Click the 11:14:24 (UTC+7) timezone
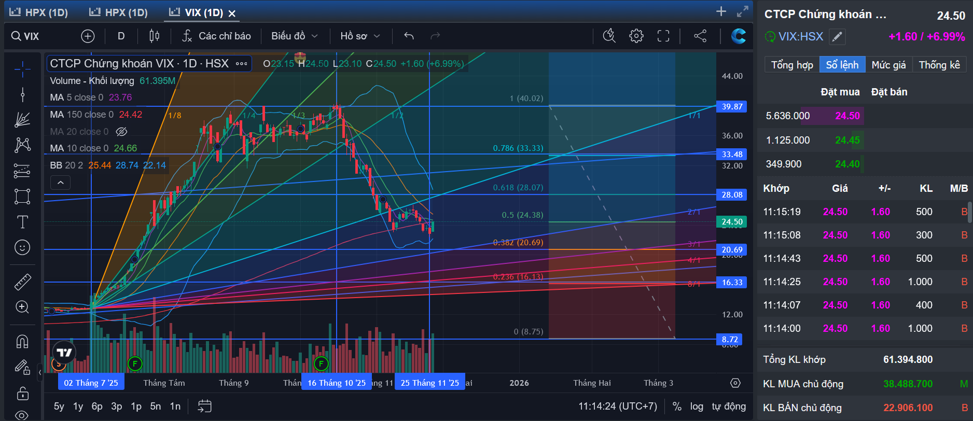The width and height of the screenshot is (973, 421). point(618,406)
